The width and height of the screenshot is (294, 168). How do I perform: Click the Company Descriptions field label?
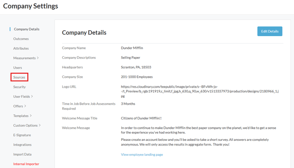[x=79, y=57]
